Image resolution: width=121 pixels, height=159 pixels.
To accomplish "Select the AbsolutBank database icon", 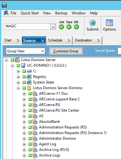I will point(35,122).
